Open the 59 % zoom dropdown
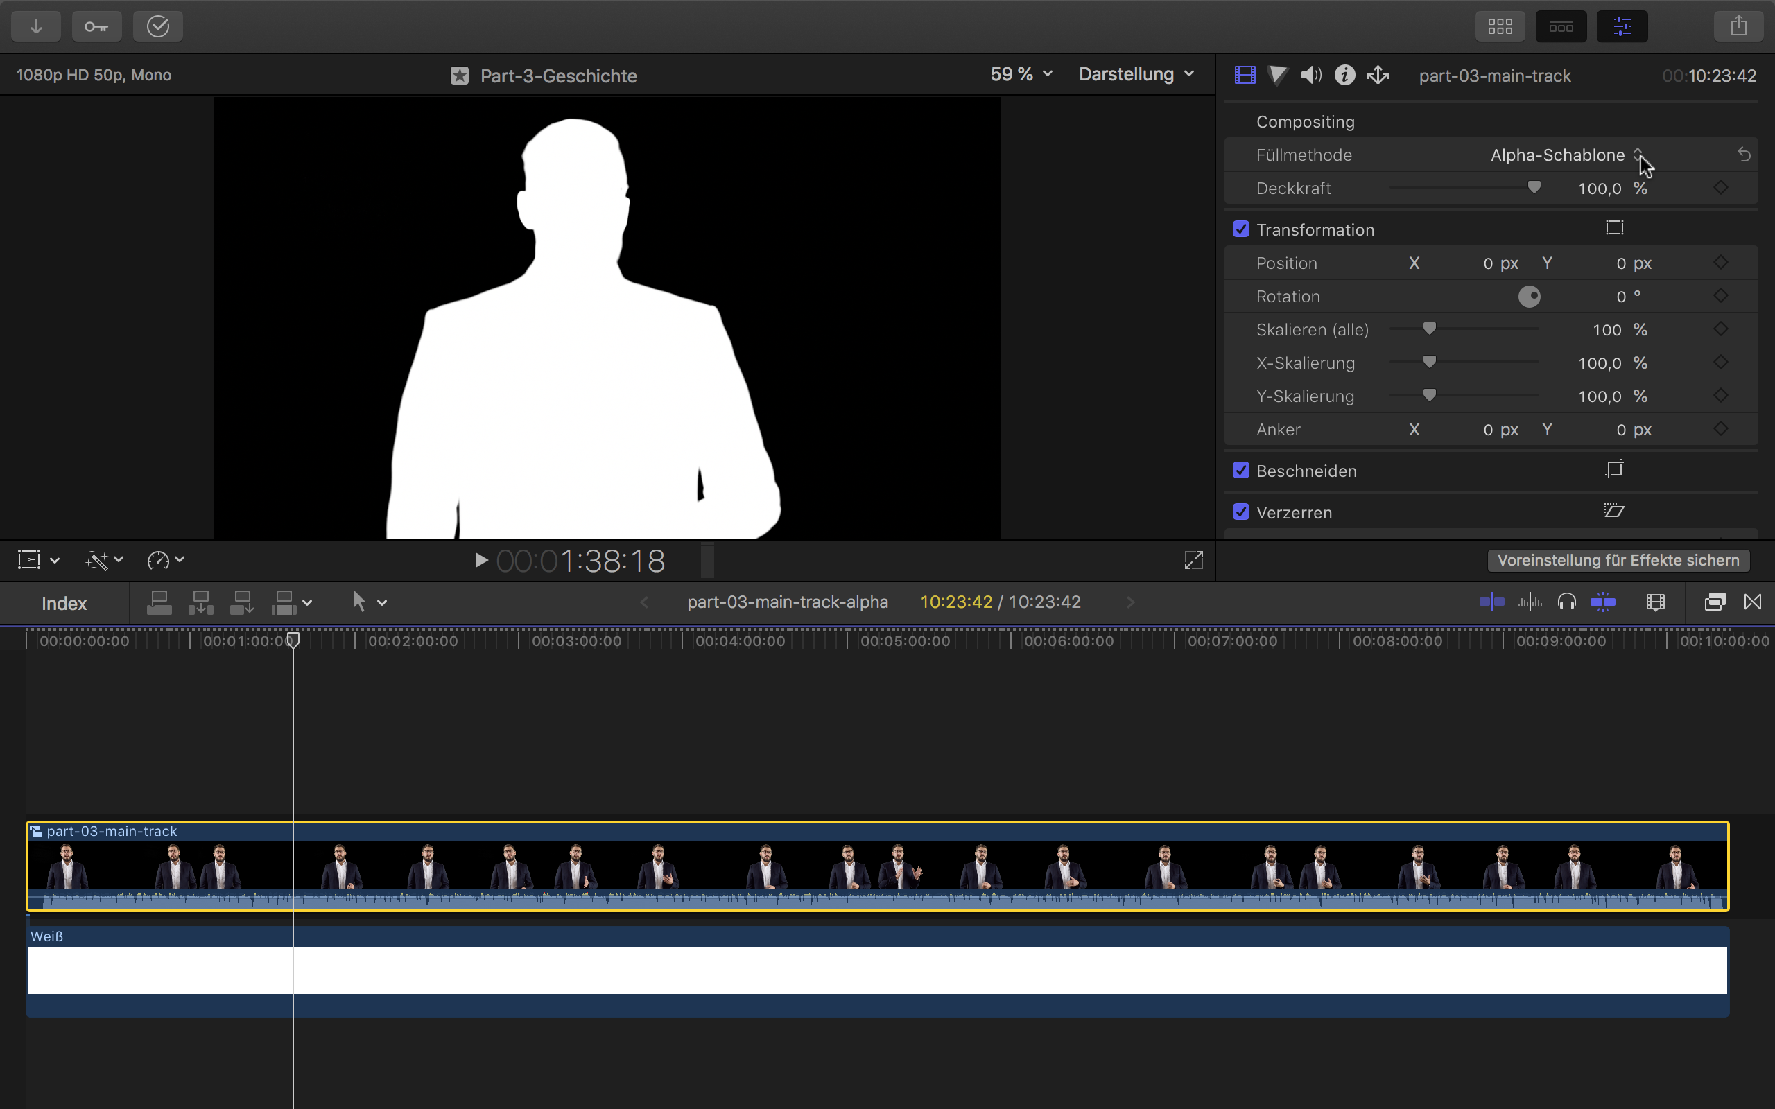Screen dimensions: 1775x1109 (1022, 74)
